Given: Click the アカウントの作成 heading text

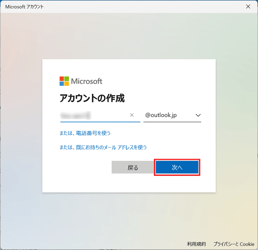Looking at the screenshot, I should coord(92,98).
